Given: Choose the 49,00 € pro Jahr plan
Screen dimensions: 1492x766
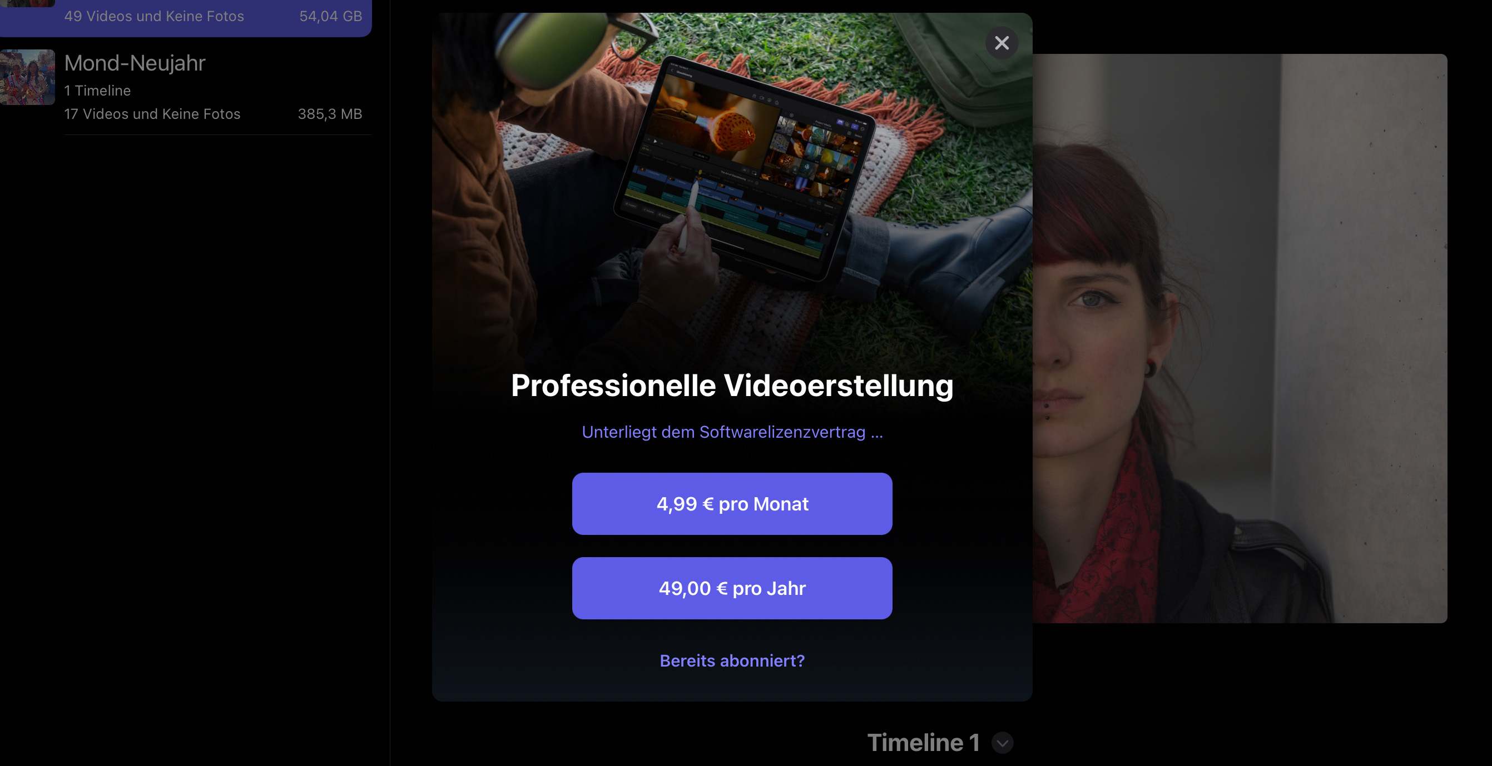Looking at the screenshot, I should [731, 588].
